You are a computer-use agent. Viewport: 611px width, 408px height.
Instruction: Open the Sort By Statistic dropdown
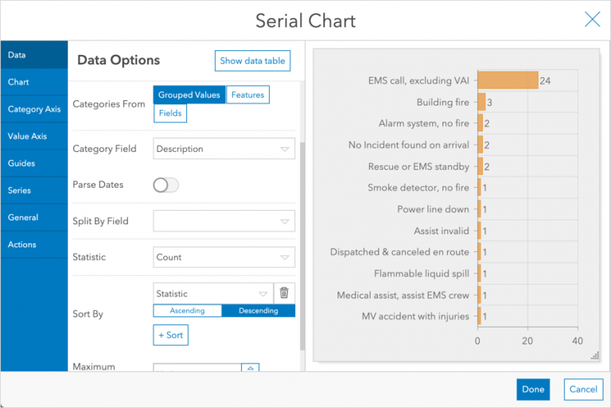[x=212, y=293]
